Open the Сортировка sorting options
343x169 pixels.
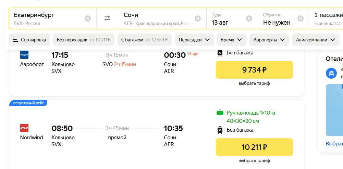click(x=29, y=40)
